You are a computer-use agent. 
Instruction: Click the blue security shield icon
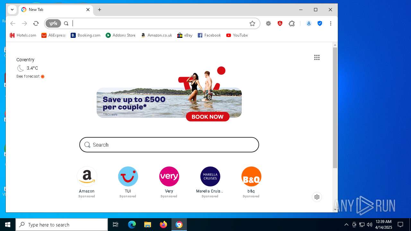320,23
